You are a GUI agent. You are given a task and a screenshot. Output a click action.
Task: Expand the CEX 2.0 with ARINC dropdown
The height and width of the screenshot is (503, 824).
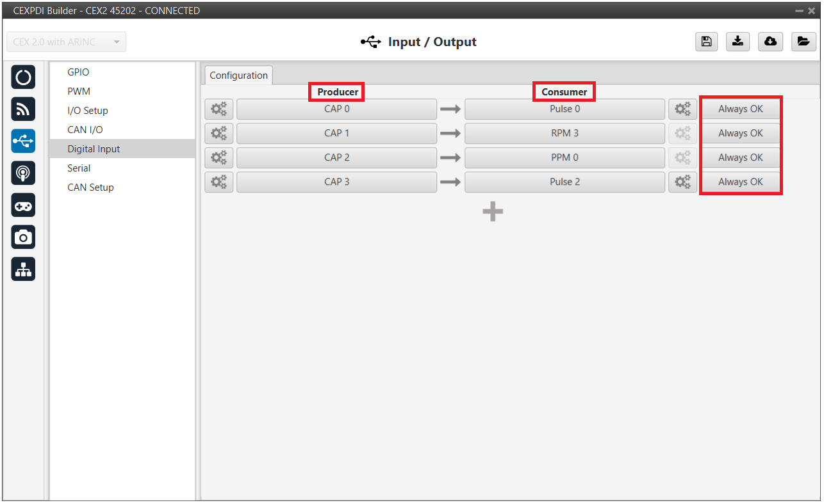tap(66, 42)
